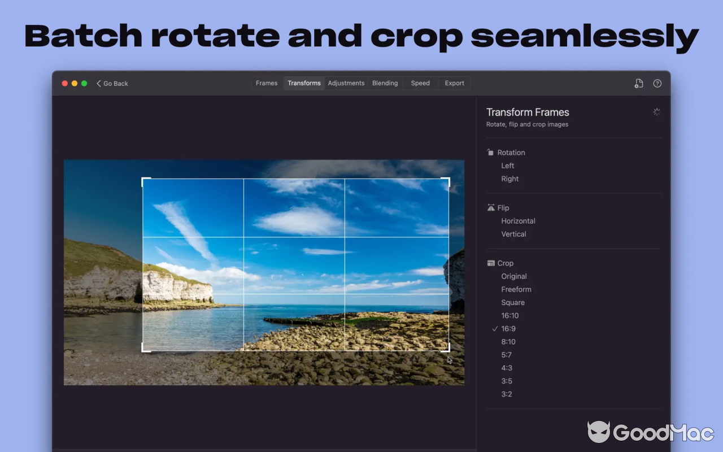The image size is (723, 452).
Task: Switch to the Blending tab
Action: 385,83
